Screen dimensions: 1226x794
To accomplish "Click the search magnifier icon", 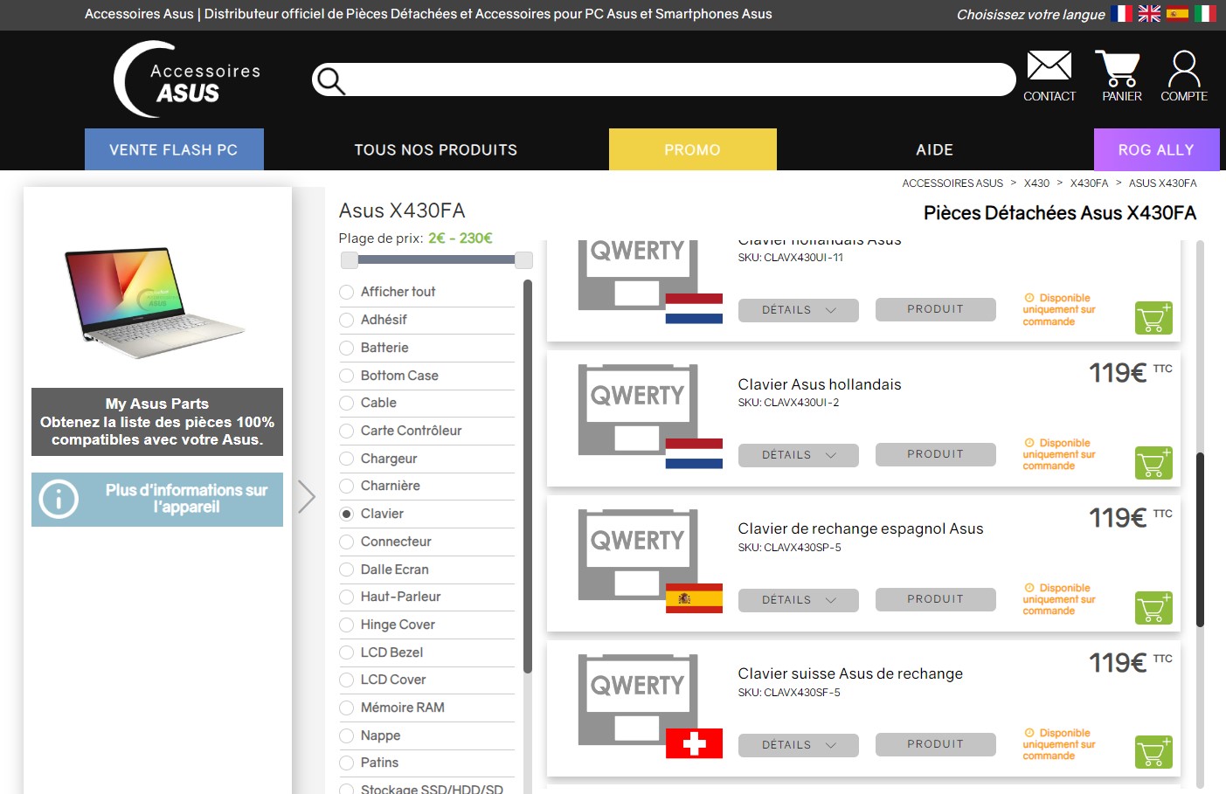I will [x=330, y=80].
